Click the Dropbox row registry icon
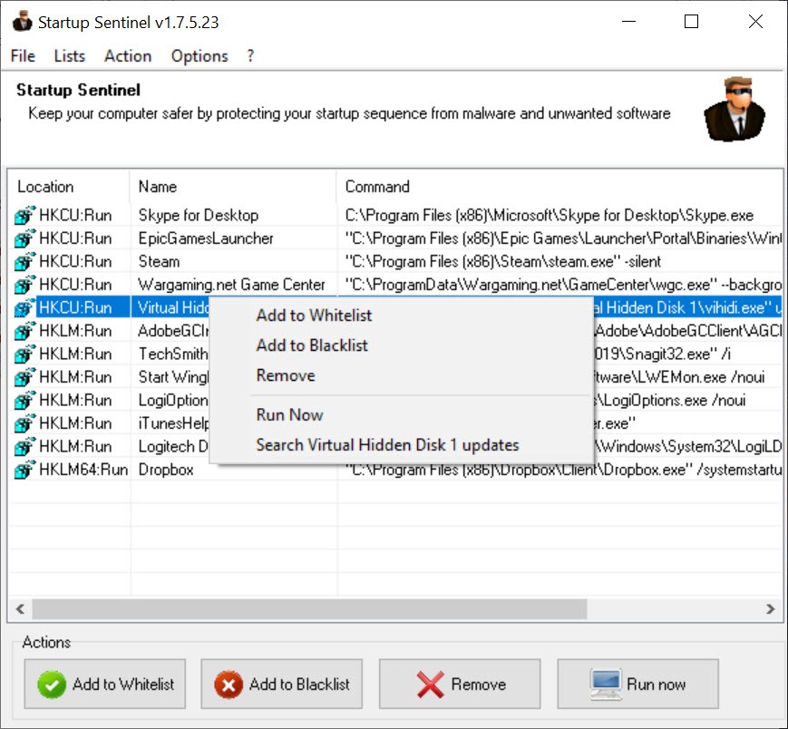 tap(24, 470)
